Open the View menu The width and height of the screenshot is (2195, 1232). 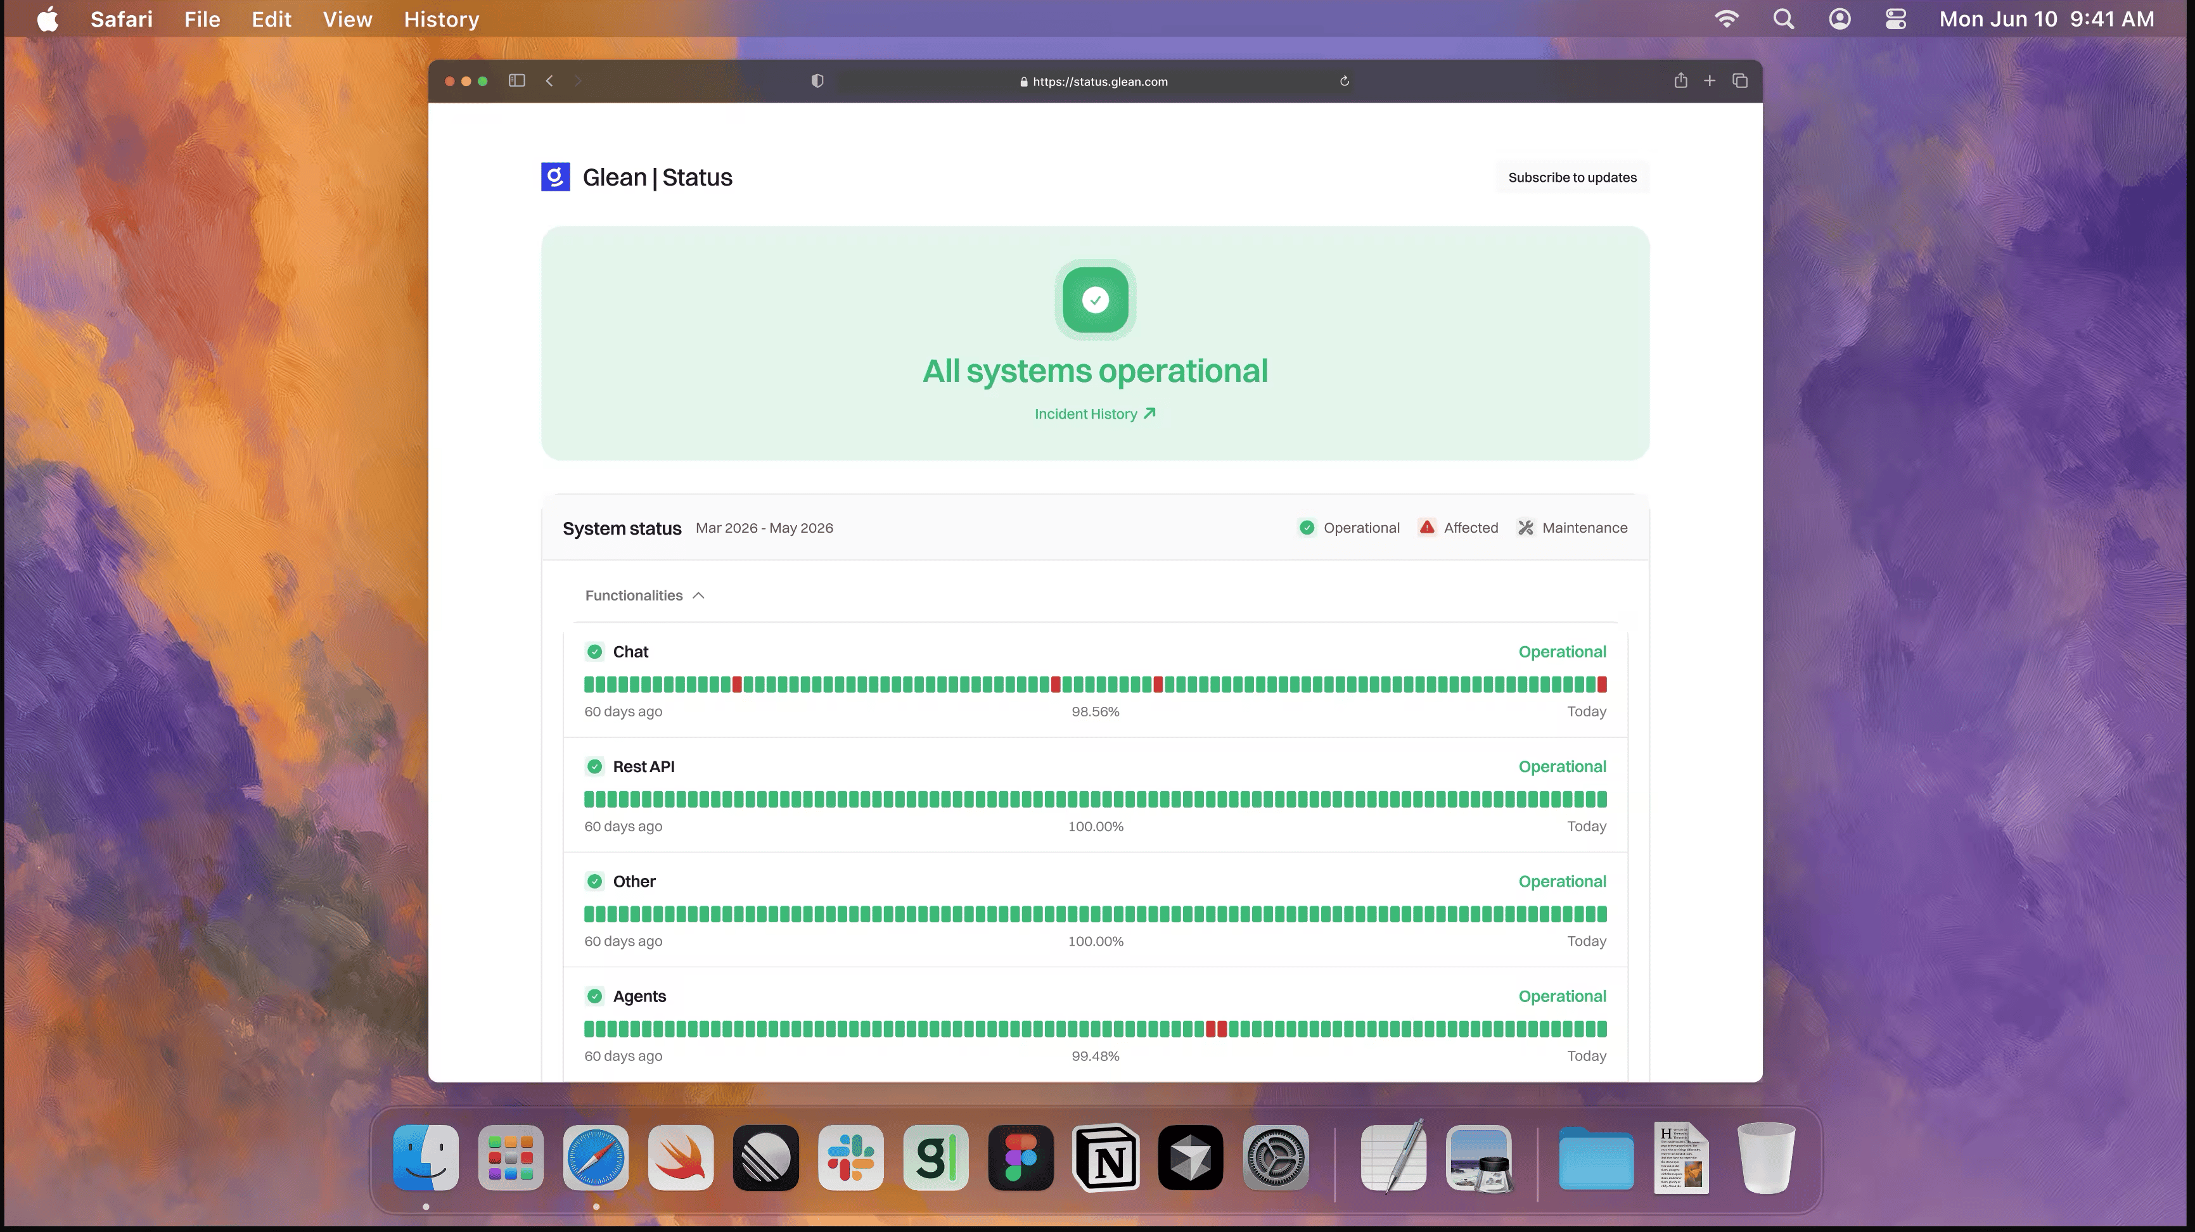(x=347, y=19)
